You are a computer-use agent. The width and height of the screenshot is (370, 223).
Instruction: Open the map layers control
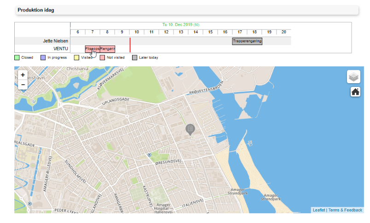353,77
